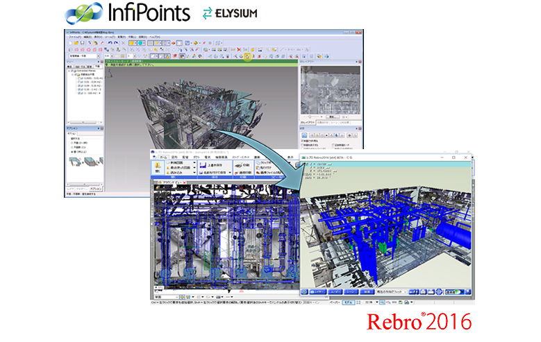Click レイヤー button in CG window toolbar

318,291
